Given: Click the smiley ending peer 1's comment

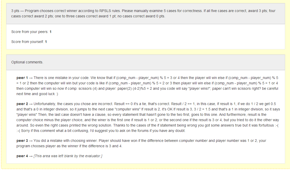Looking at the screenshot, I should click(x=57, y=94).
